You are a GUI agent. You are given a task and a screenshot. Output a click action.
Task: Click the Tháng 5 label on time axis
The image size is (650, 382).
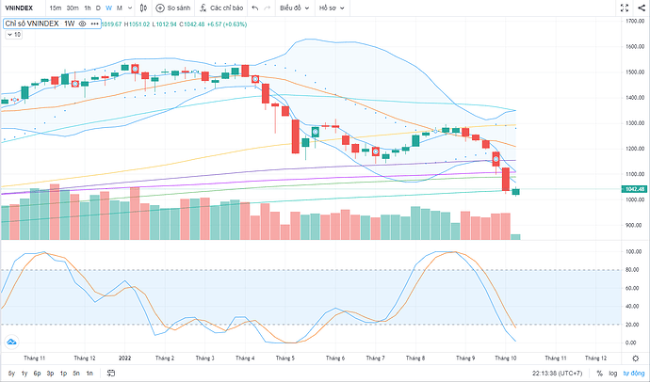pyautogui.click(x=285, y=358)
